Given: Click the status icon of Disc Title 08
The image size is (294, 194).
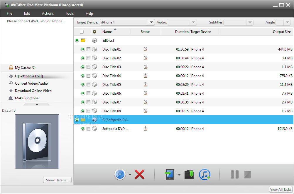Looking at the screenshot, I should pyautogui.click(x=145, y=111).
